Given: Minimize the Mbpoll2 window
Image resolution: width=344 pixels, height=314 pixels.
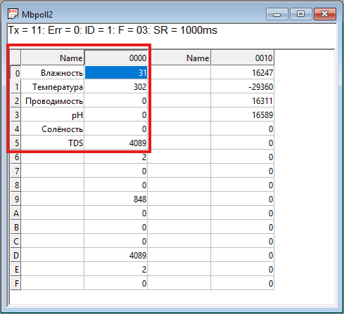Looking at the screenshot, I should click(x=277, y=14).
